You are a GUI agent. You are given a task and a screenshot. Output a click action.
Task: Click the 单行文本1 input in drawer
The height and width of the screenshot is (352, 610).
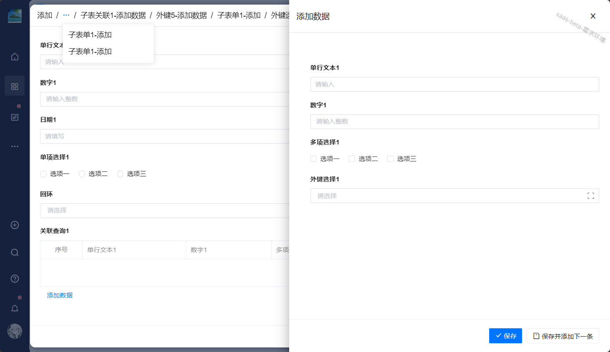pyautogui.click(x=454, y=84)
